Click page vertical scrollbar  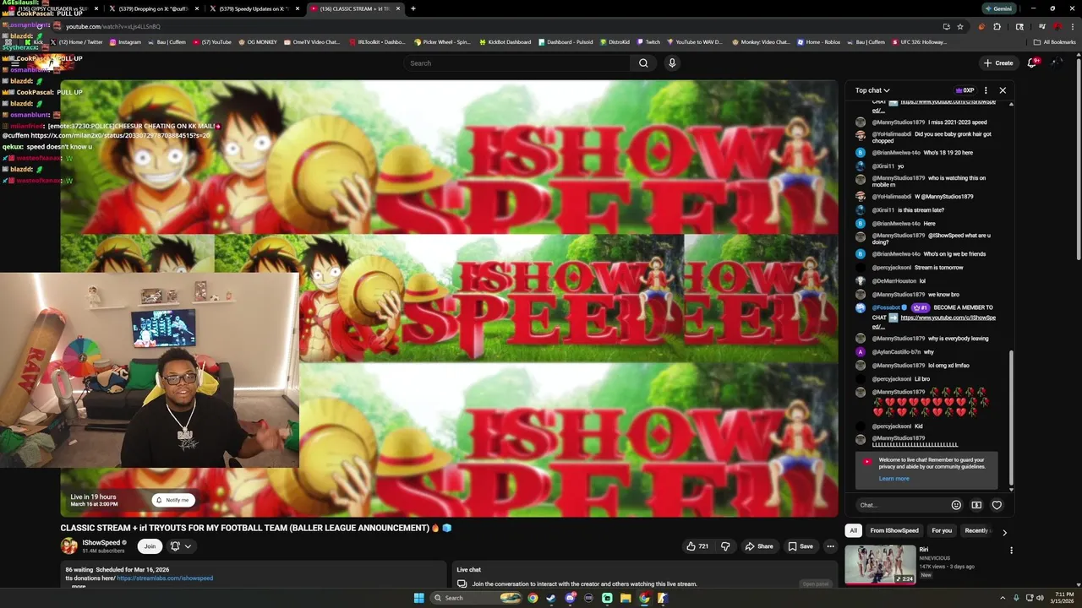tap(1079, 160)
